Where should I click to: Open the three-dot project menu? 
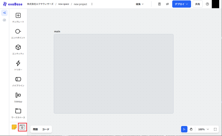coord(92,4)
